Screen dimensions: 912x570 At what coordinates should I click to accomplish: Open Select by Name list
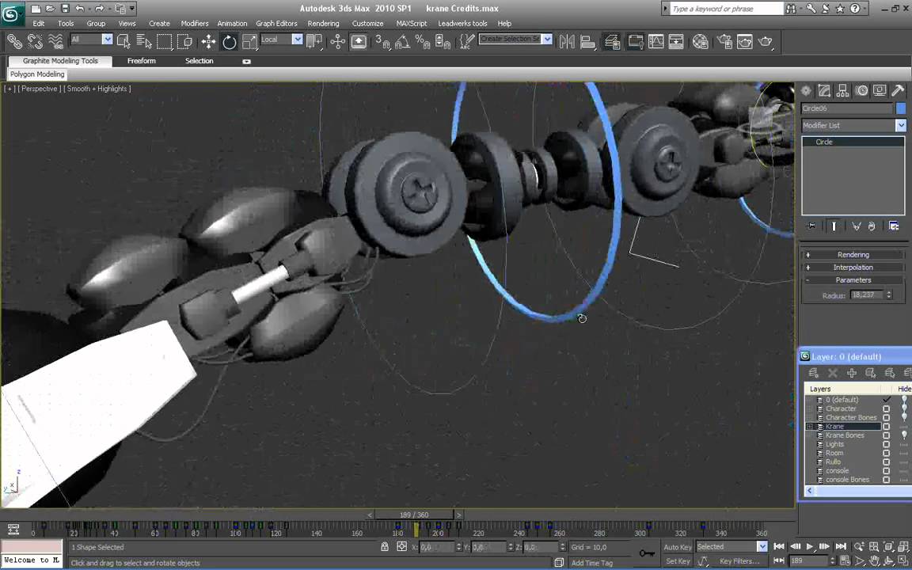[143, 41]
